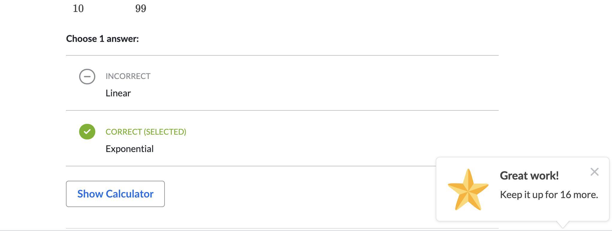Select the Linear answer radio circle
Image resolution: width=612 pixels, height=231 pixels.
point(87,76)
